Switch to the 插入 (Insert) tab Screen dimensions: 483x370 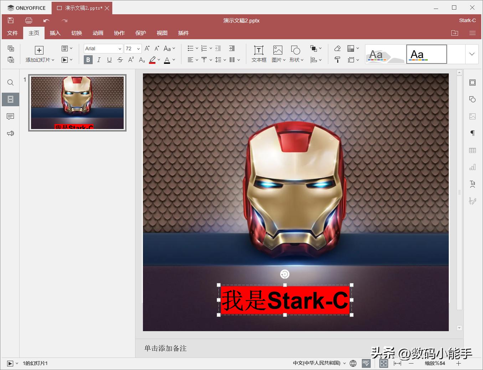pos(55,33)
